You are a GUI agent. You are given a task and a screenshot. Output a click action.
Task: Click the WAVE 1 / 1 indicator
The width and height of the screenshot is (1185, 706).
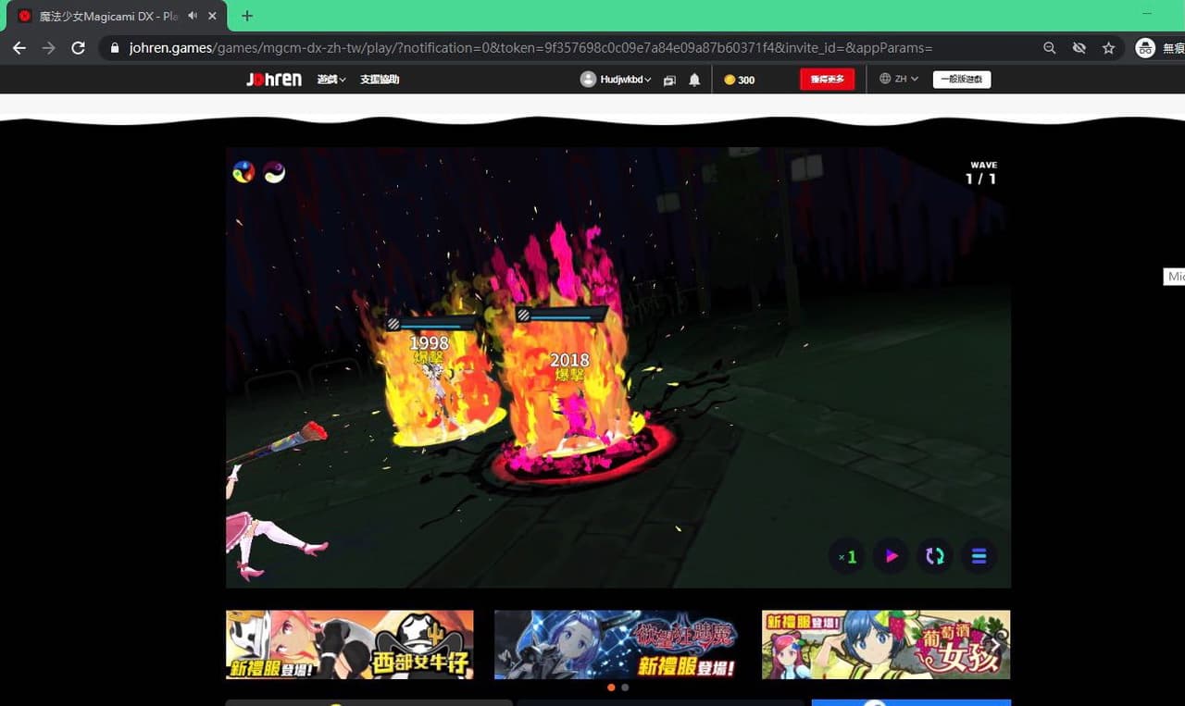[x=982, y=172]
